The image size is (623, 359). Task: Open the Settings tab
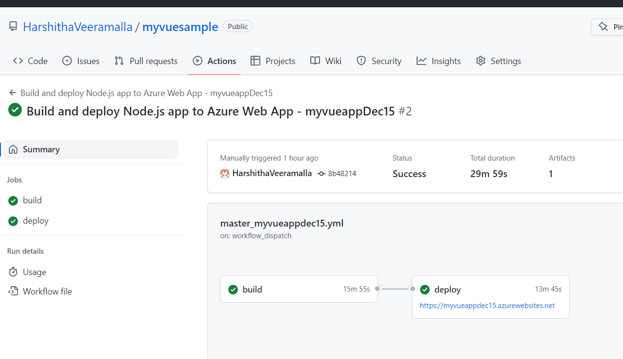pos(498,61)
